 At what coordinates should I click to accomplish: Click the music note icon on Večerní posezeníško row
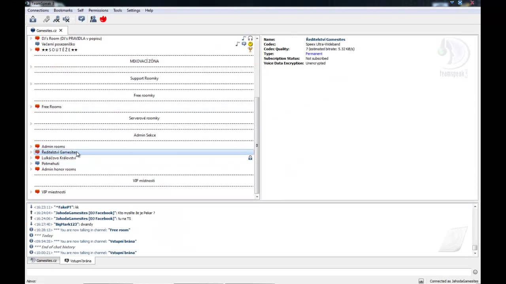pos(238,44)
